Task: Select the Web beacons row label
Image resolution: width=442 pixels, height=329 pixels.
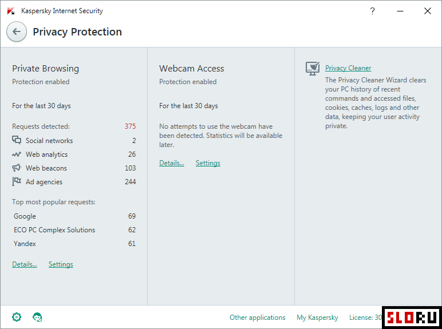Action: point(46,168)
